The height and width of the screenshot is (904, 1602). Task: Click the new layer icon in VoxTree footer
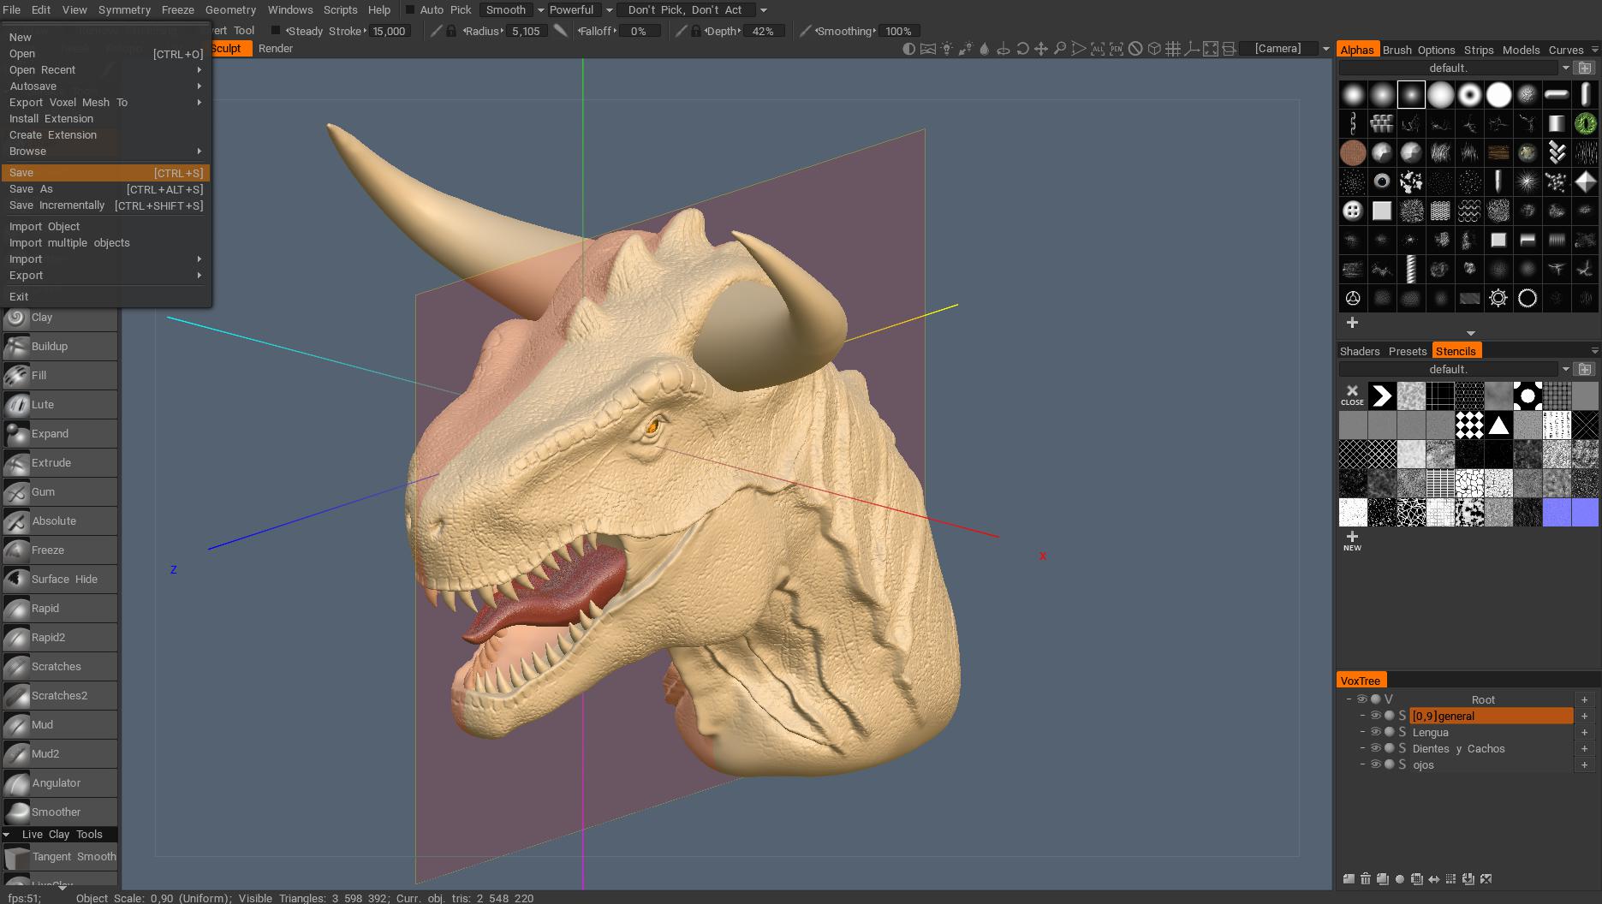[x=1349, y=878]
